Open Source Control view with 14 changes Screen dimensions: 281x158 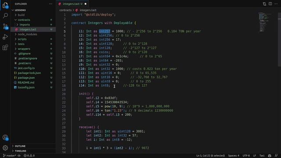5,26
